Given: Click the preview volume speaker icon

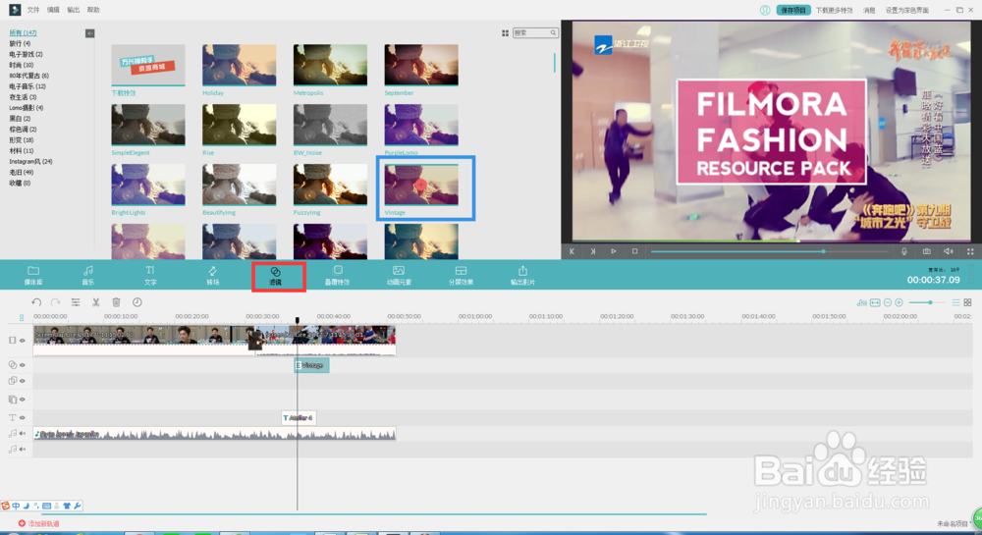Looking at the screenshot, I should pos(949,251).
